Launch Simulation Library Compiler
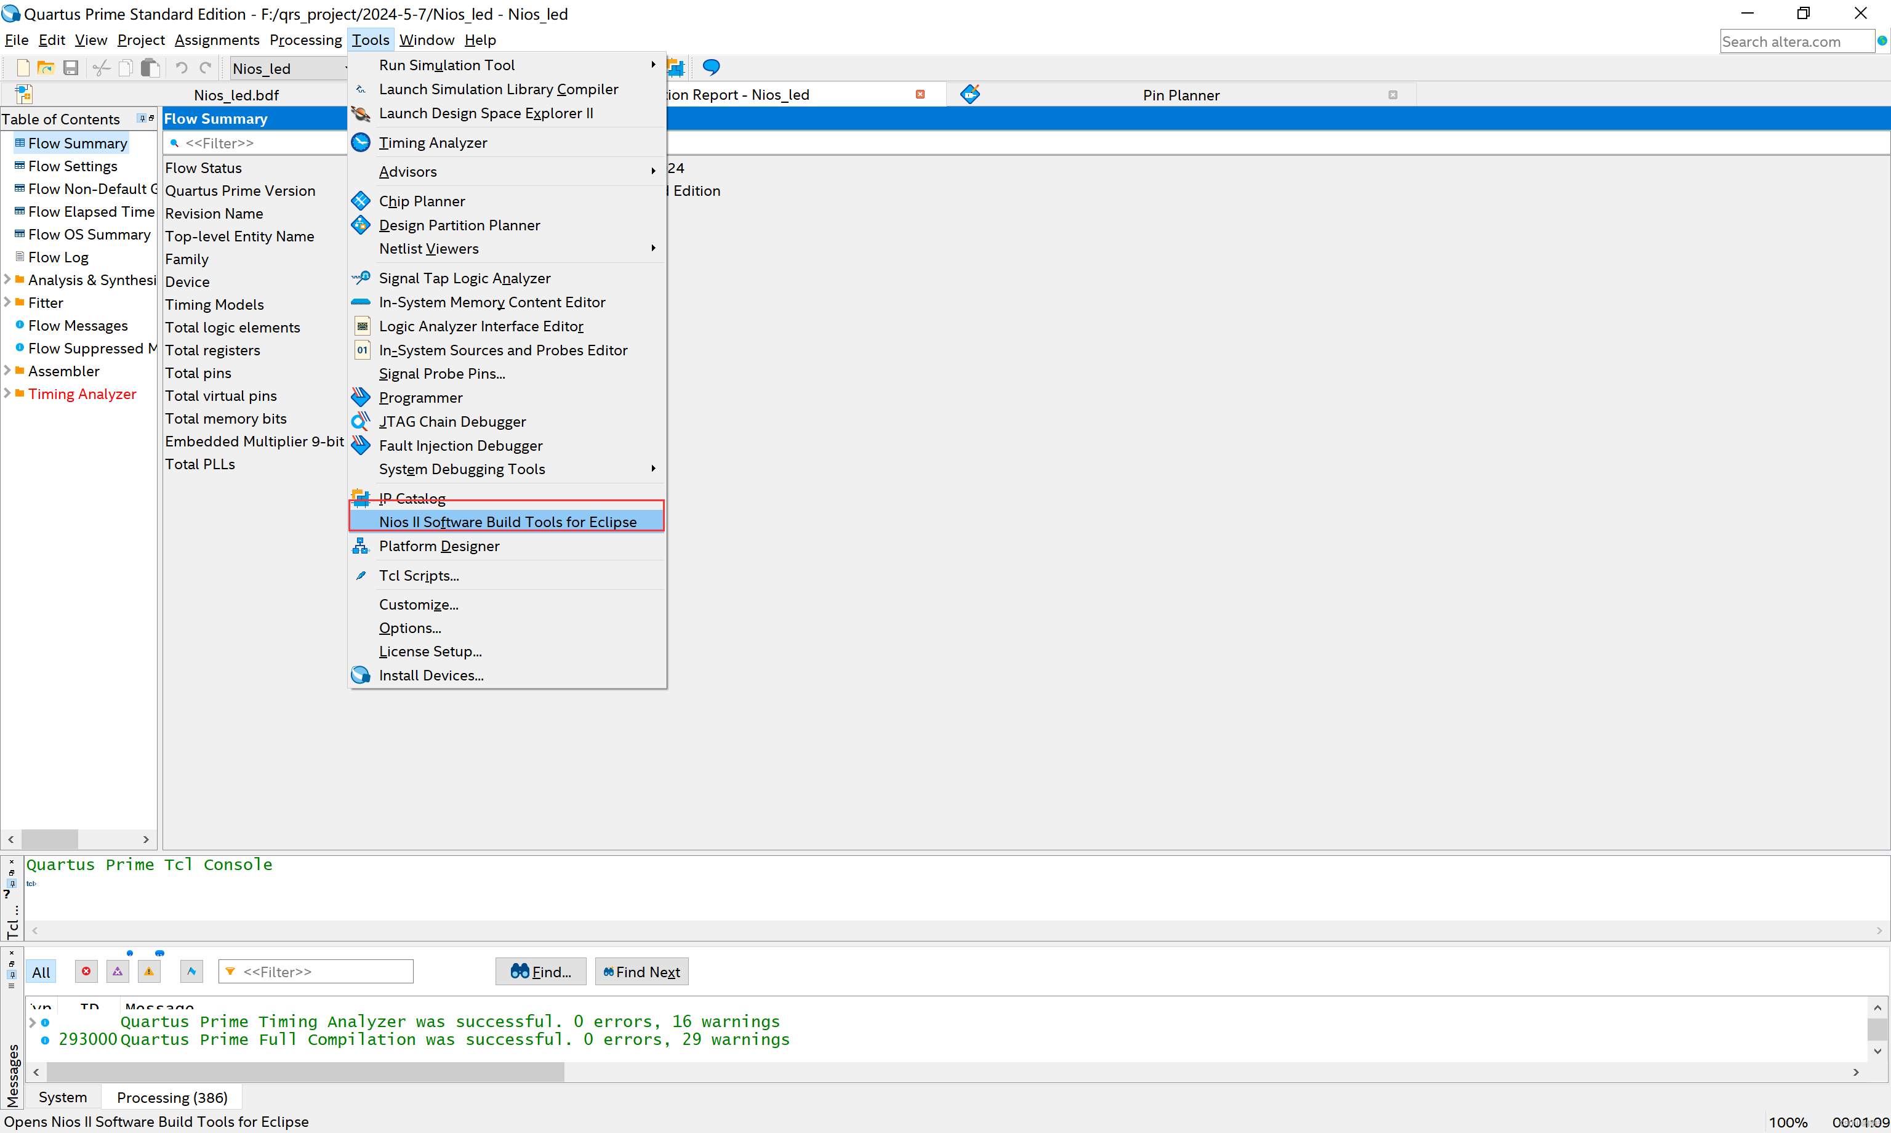Viewport: 1891px width, 1133px height. (x=507, y=89)
